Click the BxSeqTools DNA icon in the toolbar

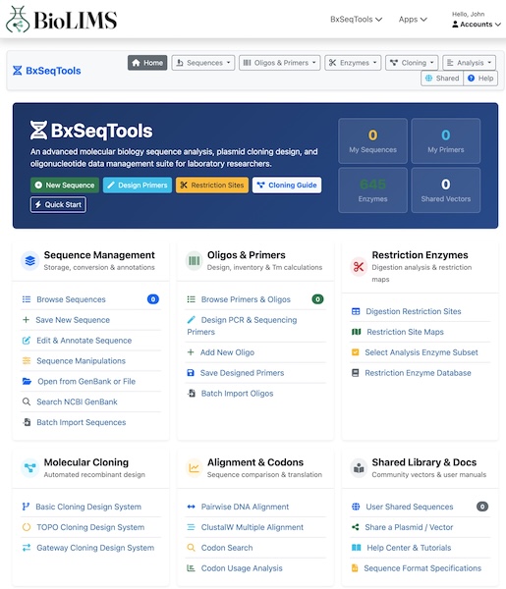click(x=18, y=71)
